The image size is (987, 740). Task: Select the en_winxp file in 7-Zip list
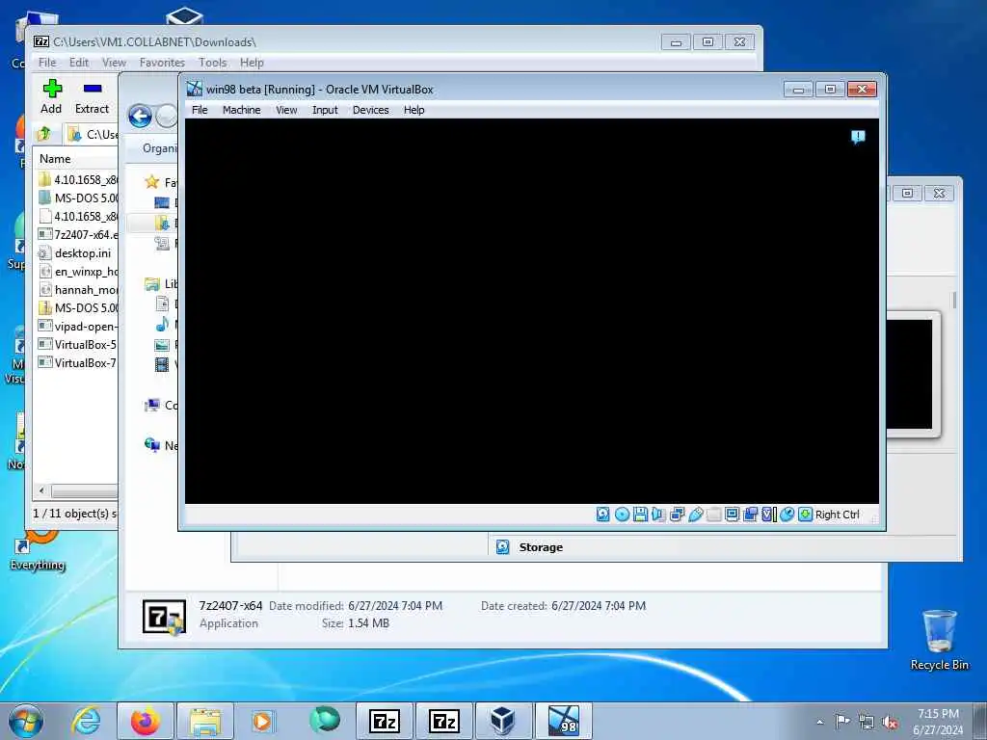pyautogui.click(x=77, y=271)
